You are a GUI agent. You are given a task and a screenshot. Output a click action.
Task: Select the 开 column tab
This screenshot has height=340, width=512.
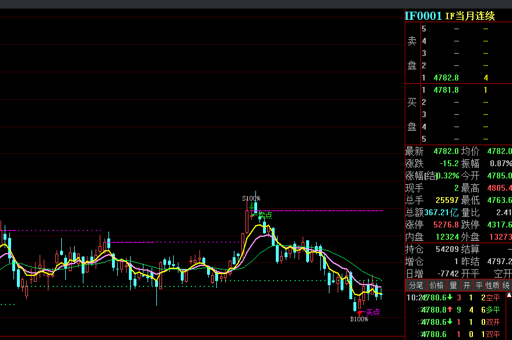tap(467, 285)
